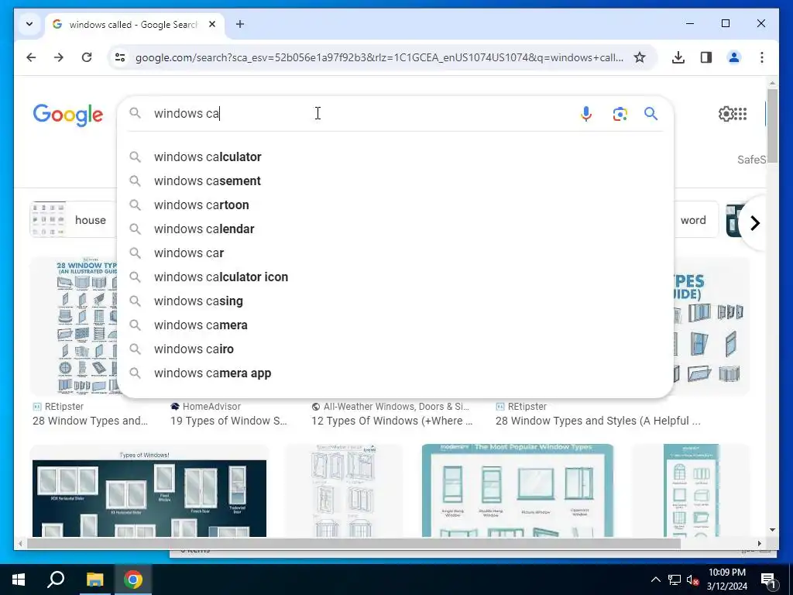The width and height of the screenshot is (793, 595).
Task: Show more filter chips with right chevron
Action: [754, 222]
